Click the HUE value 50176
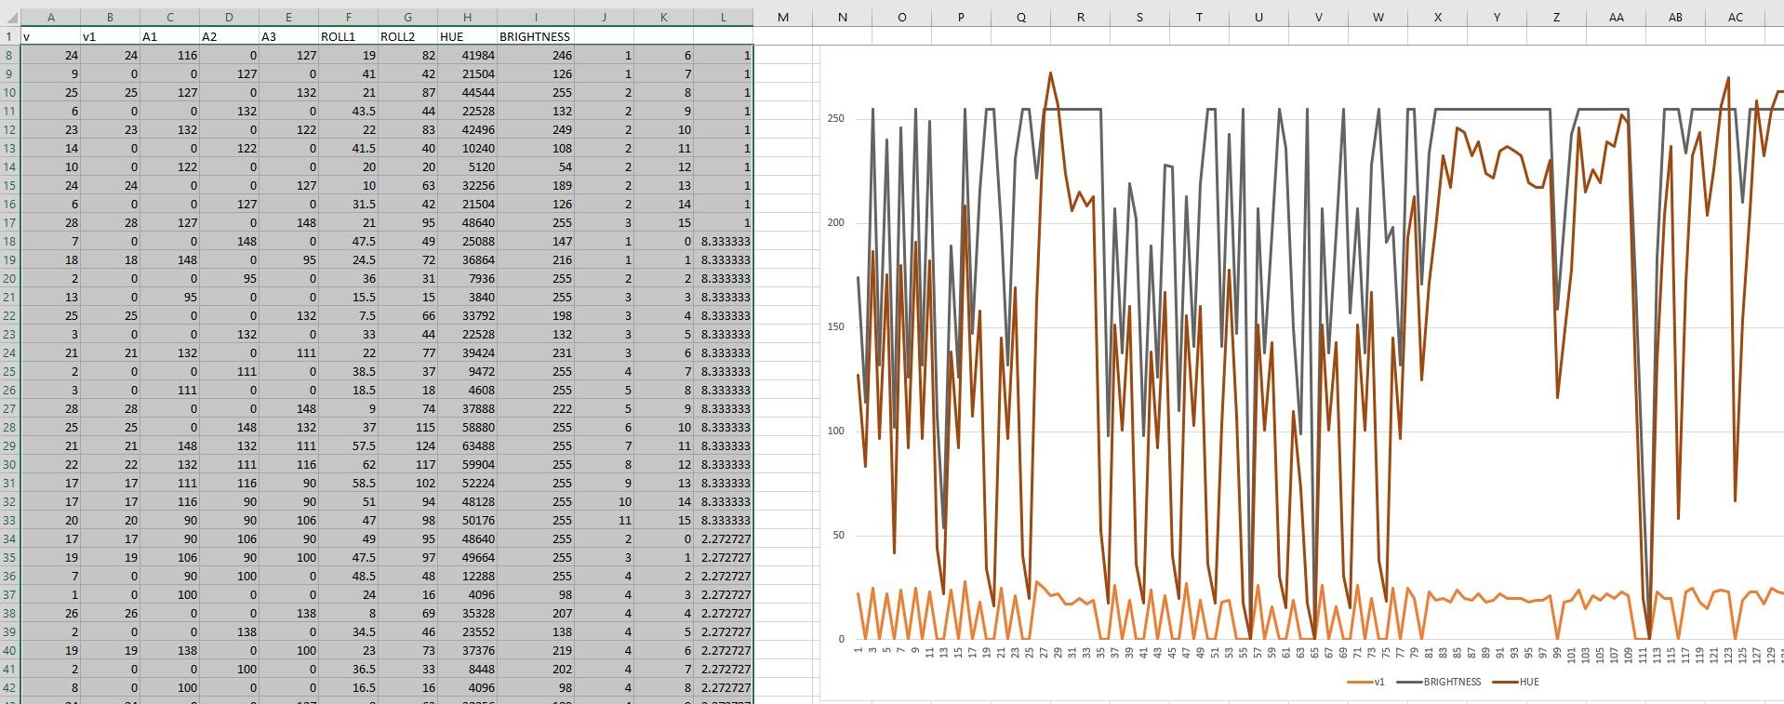 (467, 520)
